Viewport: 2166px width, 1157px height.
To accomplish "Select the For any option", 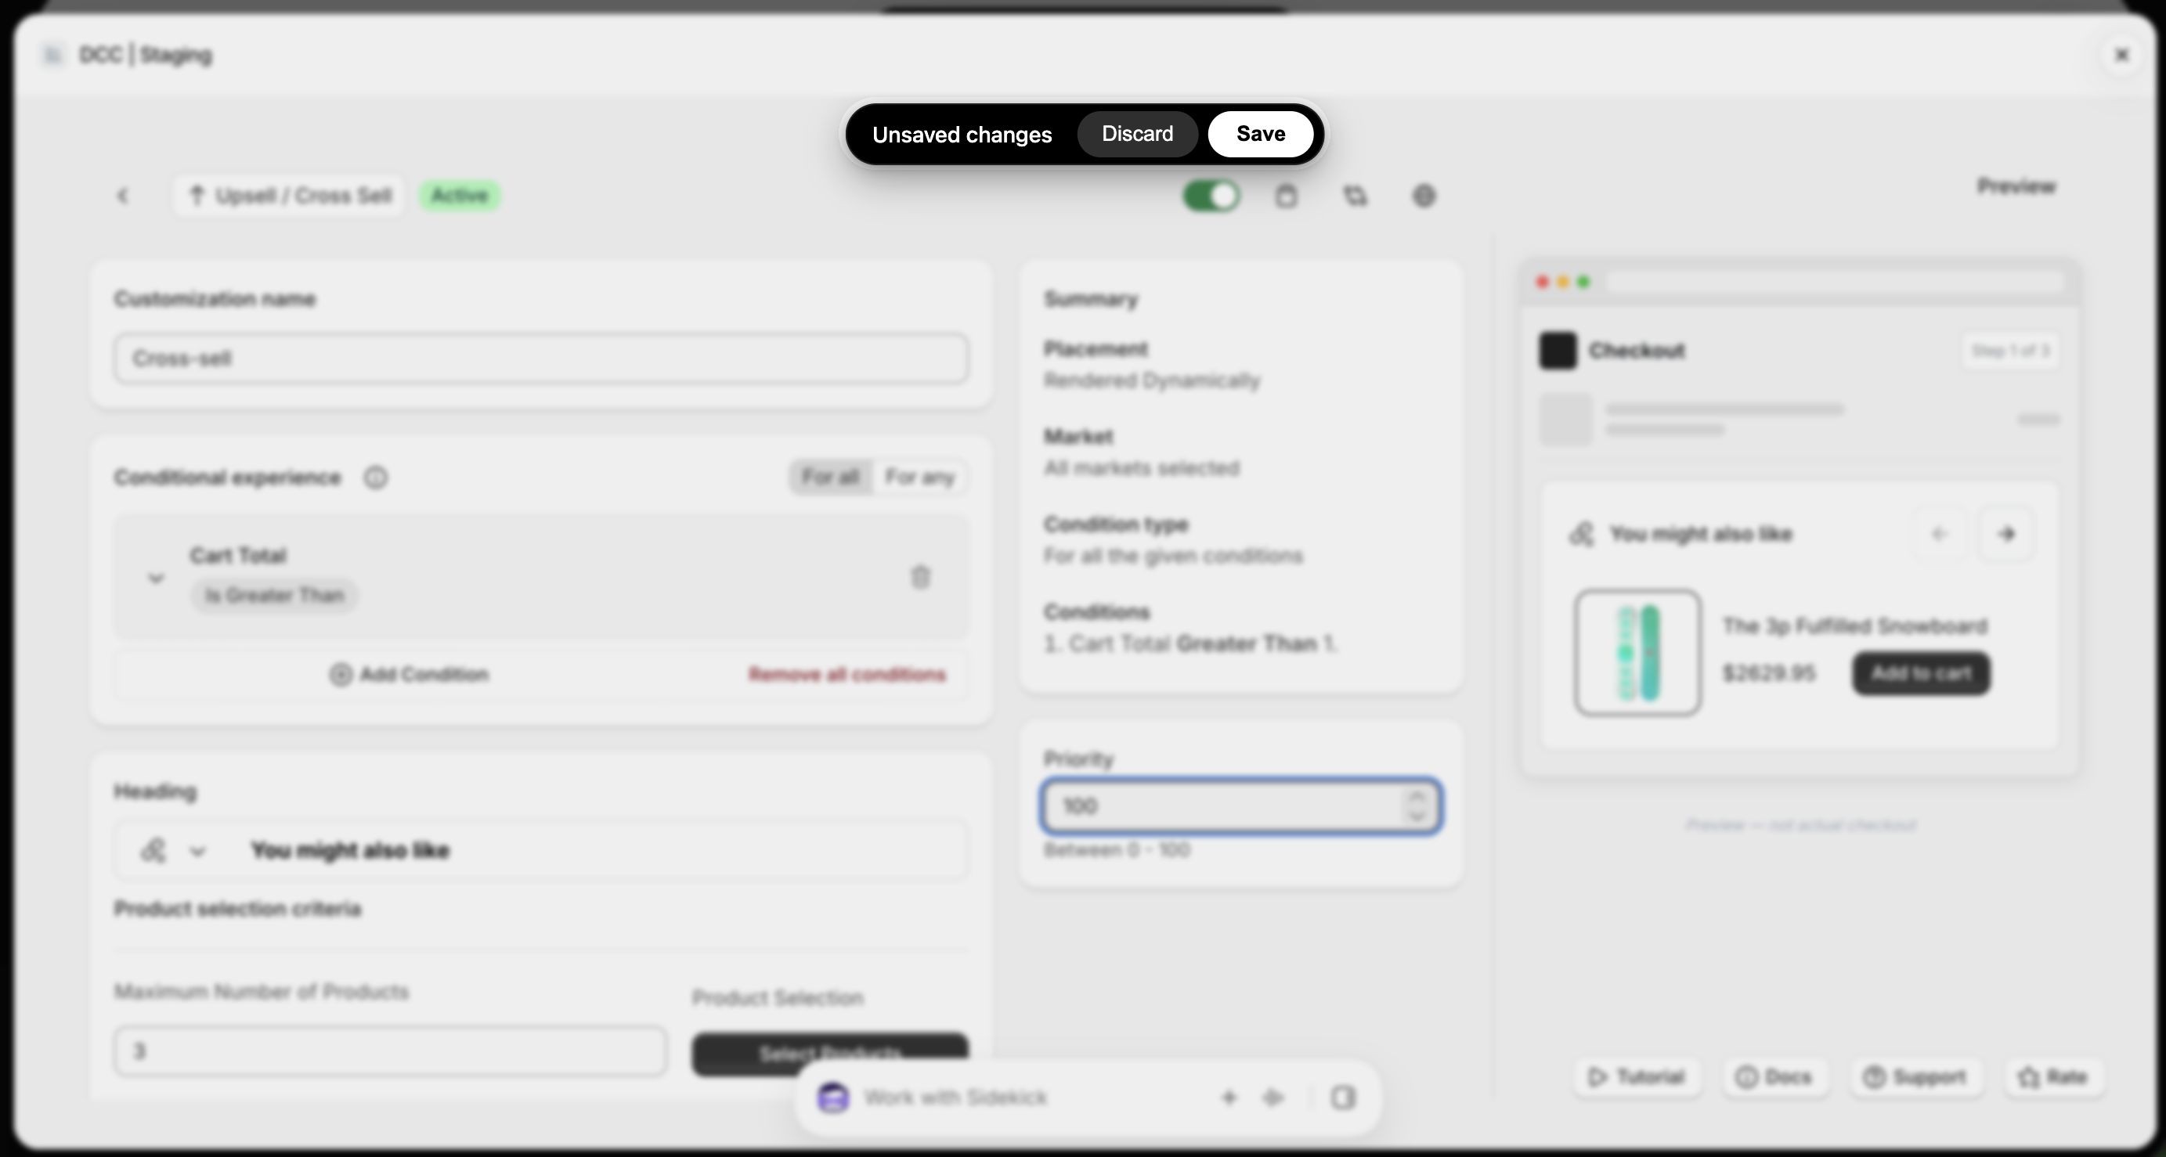I will point(920,478).
